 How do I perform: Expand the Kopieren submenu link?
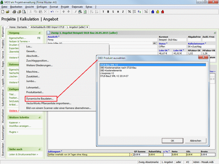pos(15,122)
